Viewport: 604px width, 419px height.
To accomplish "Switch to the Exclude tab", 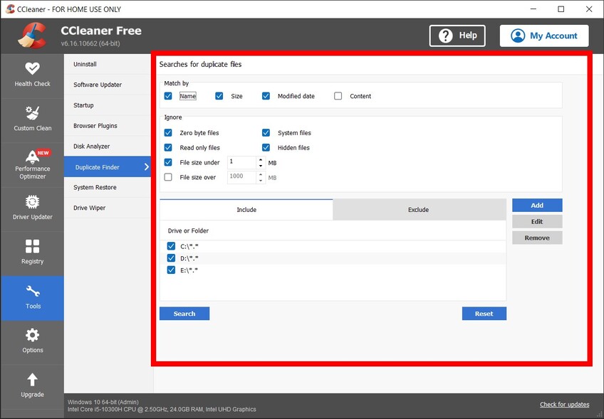I will click(x=418, y=210).
